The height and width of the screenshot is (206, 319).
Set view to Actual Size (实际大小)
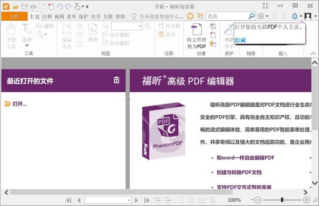pyautogui.click(x=67, y=36)
